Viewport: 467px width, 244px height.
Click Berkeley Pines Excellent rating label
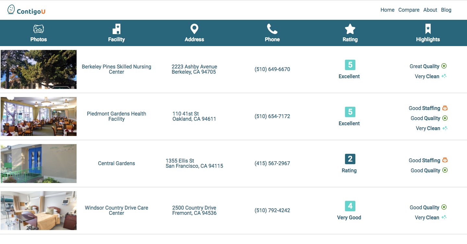349,76
